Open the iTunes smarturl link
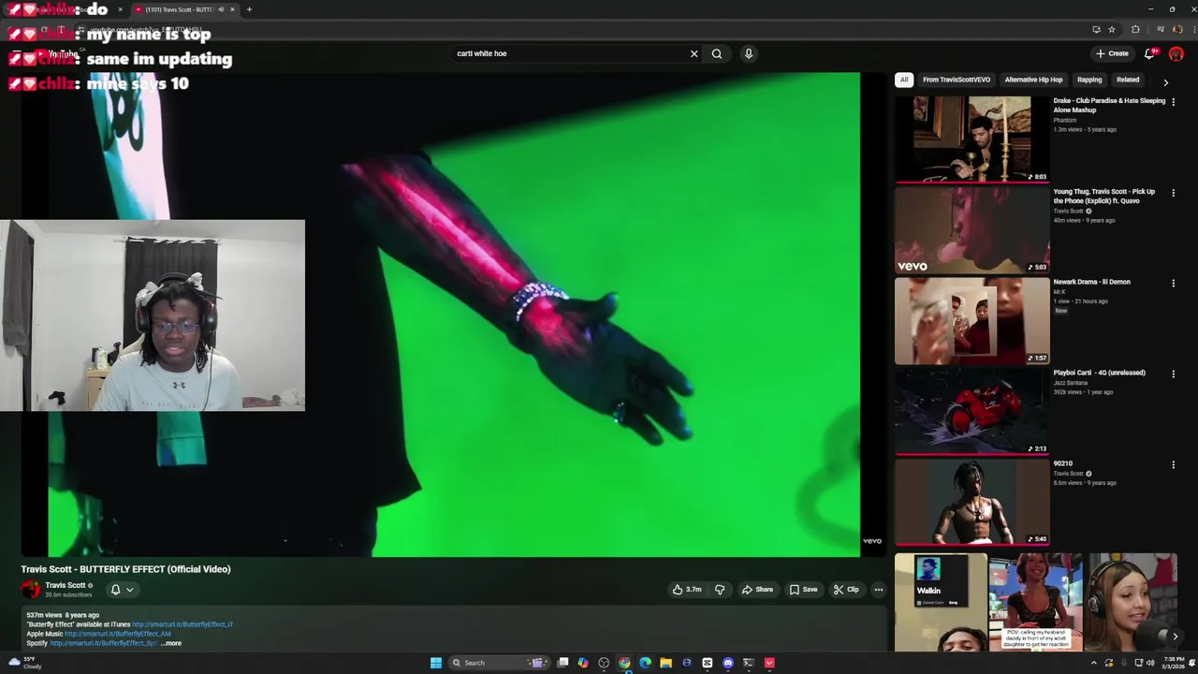 [x=183, y=624]
